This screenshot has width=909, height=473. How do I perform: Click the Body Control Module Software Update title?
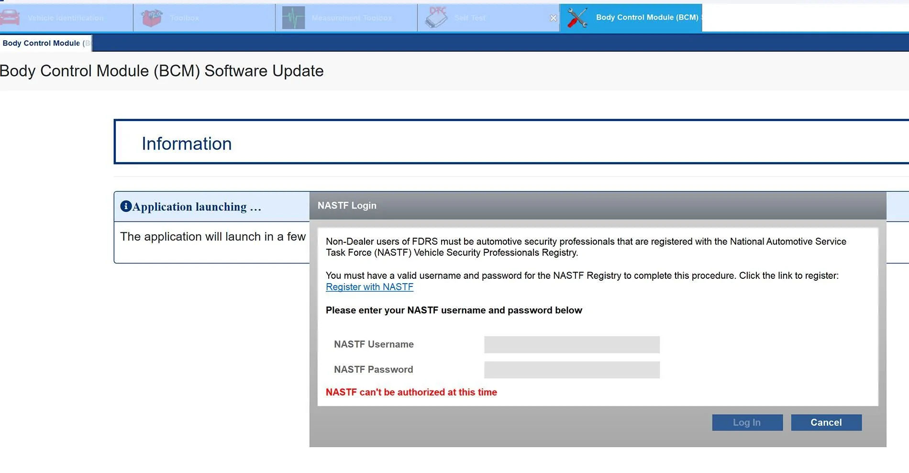click(162, 71)
